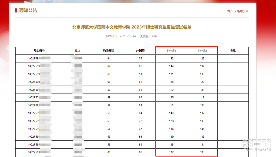Click the 备注 column header
This screenshot has width=276, height=157.
pyautogui.click(x=233, y=50)
